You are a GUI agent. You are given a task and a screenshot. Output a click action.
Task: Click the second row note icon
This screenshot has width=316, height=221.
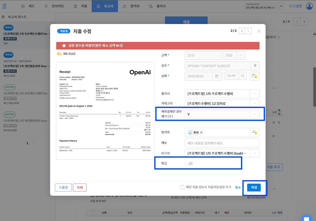(274, 136)
